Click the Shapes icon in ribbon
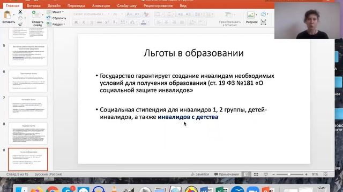The image size is (343, 192). tap(263, 14)
